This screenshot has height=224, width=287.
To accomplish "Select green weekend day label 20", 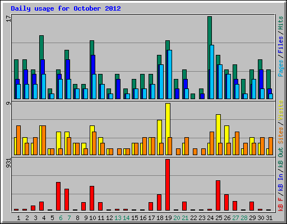I will pos(177,218).
